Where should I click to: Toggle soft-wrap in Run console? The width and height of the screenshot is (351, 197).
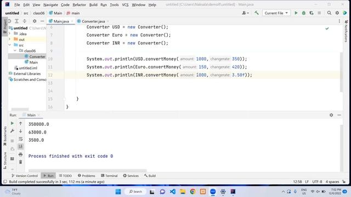(x=21, y=139)
